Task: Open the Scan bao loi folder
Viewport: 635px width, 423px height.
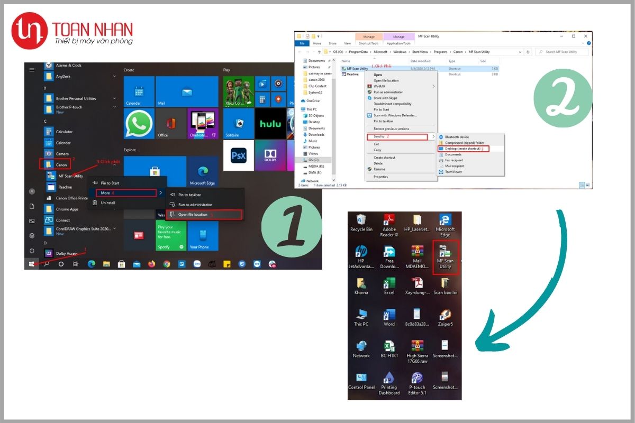Action: 445,286
